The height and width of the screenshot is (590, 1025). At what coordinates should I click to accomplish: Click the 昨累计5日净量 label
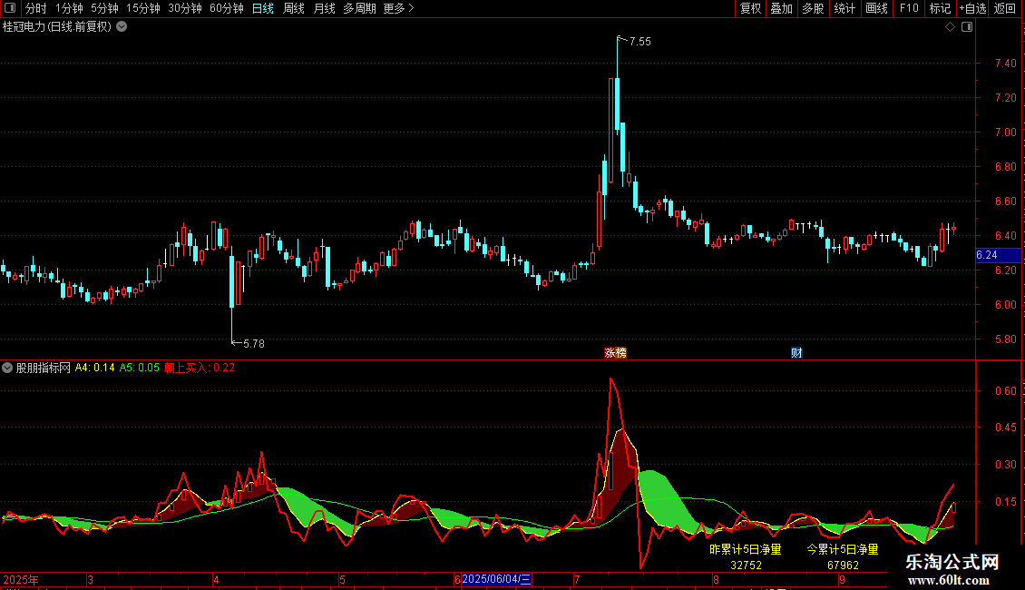coord(746,549)
